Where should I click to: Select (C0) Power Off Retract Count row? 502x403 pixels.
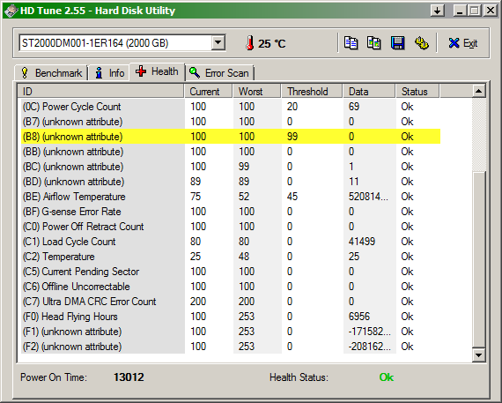(231, 227)
